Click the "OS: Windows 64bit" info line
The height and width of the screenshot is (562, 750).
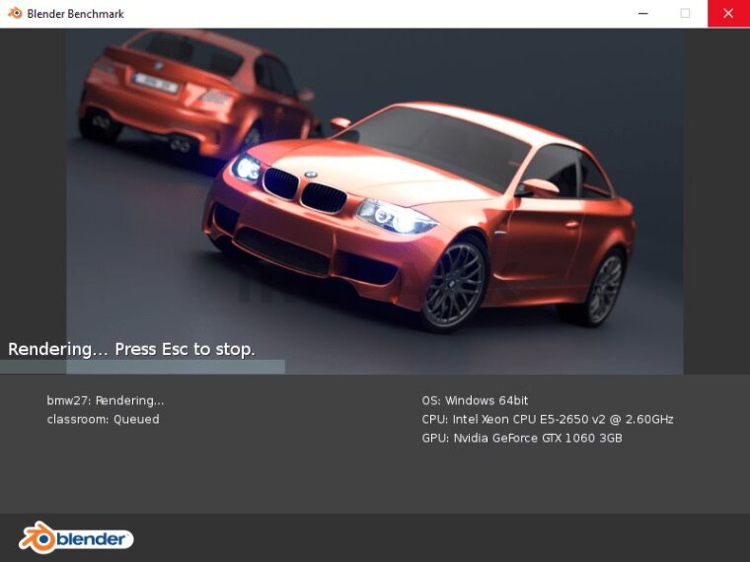(475, 400)
